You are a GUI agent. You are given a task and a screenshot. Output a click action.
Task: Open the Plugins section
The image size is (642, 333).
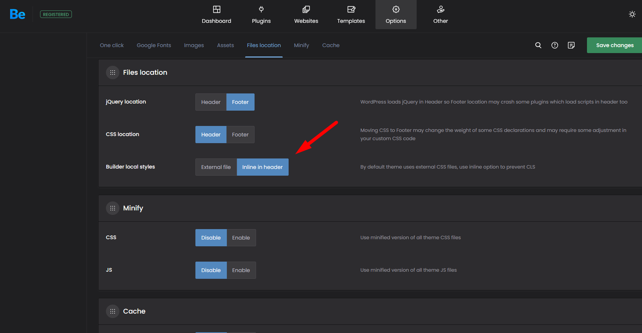[x=261, y=15]
